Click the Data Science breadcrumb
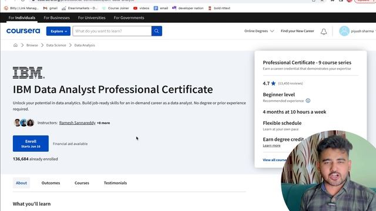 click(x=56, y=45)
